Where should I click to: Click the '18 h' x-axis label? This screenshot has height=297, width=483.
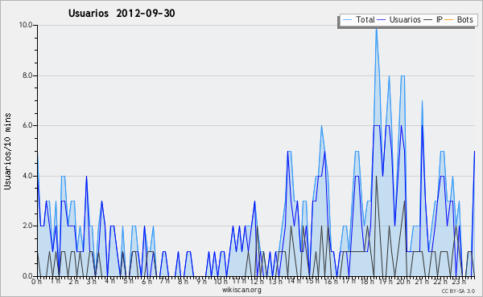point(367,282)
